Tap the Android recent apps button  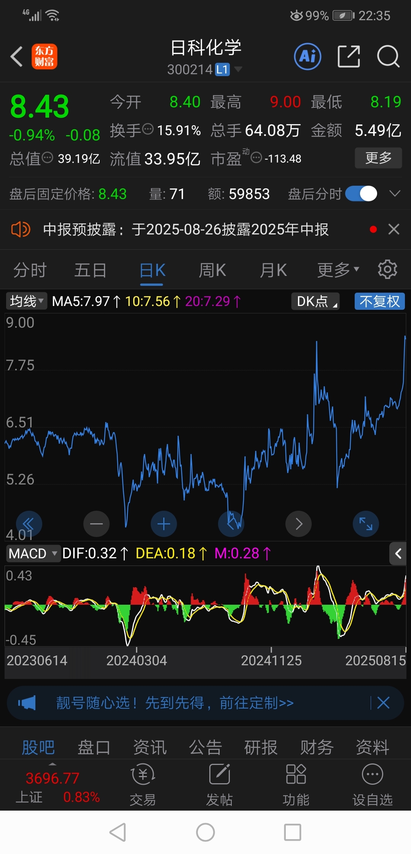pyautogui.click(x=293, y=832)
